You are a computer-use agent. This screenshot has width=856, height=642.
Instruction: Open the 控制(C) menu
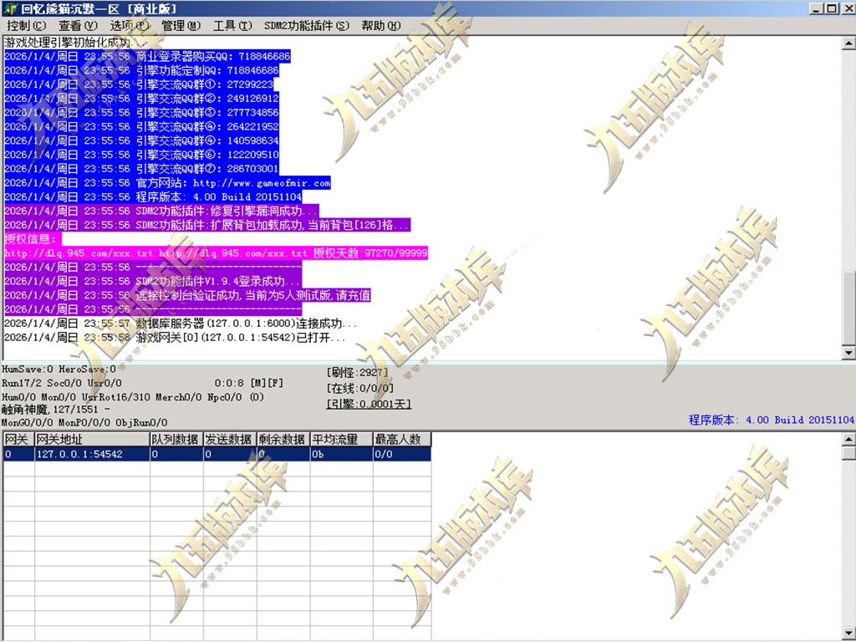[26, 26]
